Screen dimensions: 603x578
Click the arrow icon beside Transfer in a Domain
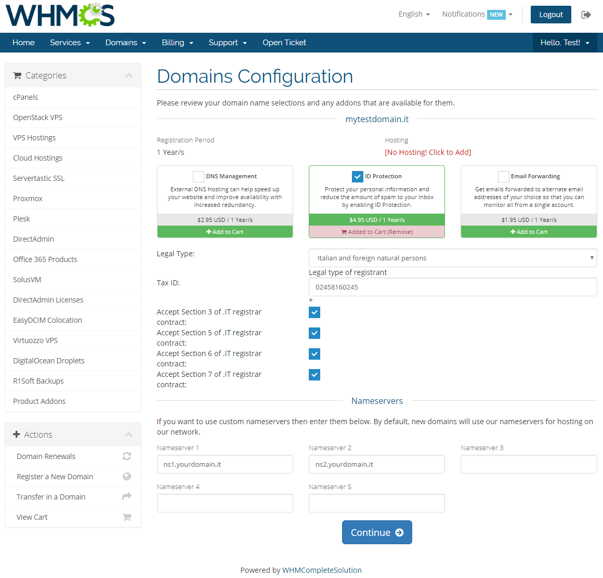click(127, 497)
